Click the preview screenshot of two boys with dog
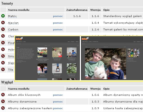The image size is (143, 112). point(112,58)
